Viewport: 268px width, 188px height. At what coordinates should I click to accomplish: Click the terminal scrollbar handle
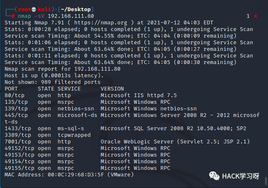(x=266, y=181)
